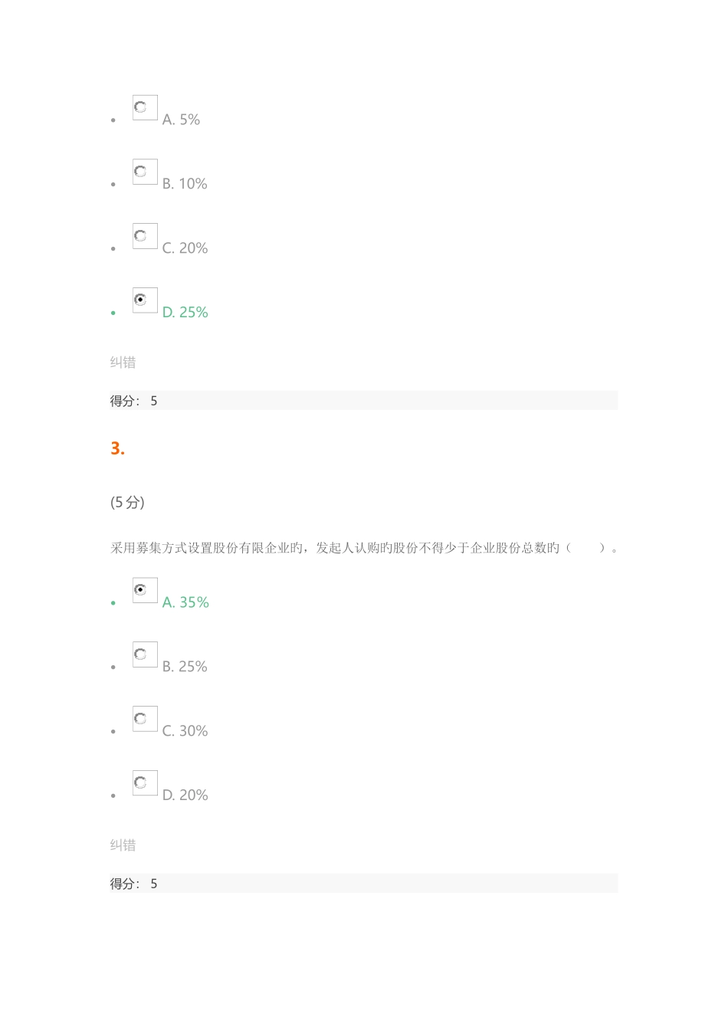Click the green "A. 35%" answer label
728x1030 pixels.
pos(185,602)
